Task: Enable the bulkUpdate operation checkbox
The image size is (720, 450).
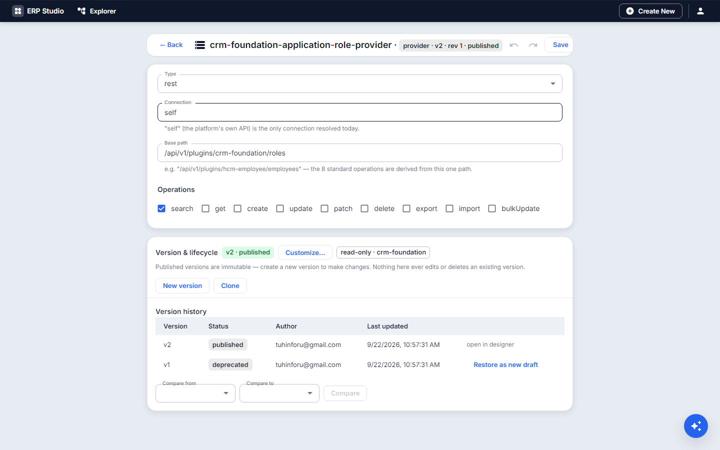Action: tap(492, 208)
